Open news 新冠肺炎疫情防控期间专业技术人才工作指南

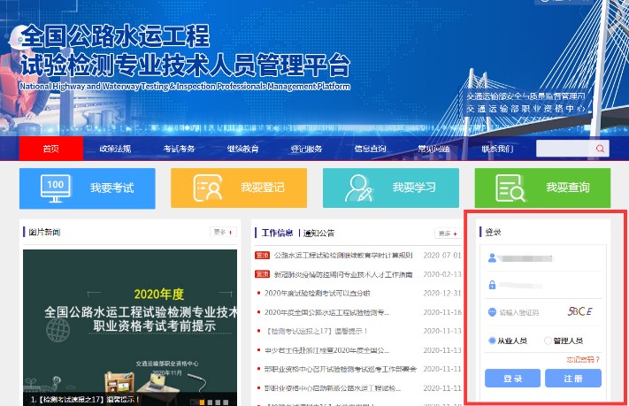(343, 274)
